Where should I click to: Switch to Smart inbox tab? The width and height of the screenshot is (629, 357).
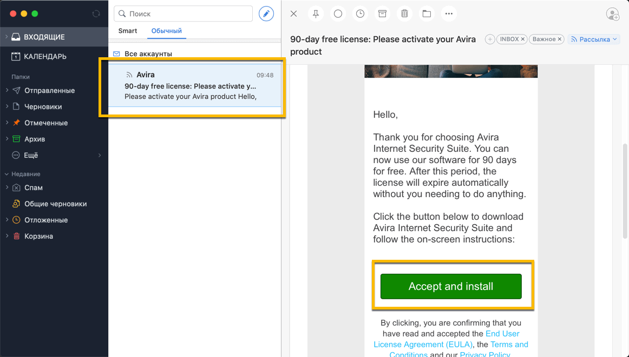128,31
